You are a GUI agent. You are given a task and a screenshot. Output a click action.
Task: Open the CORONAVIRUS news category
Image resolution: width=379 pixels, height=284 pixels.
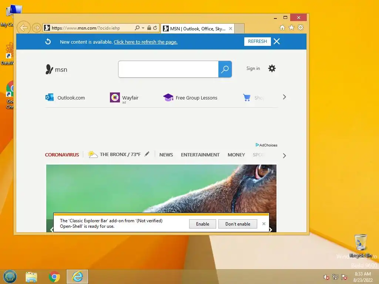point(62,155)
